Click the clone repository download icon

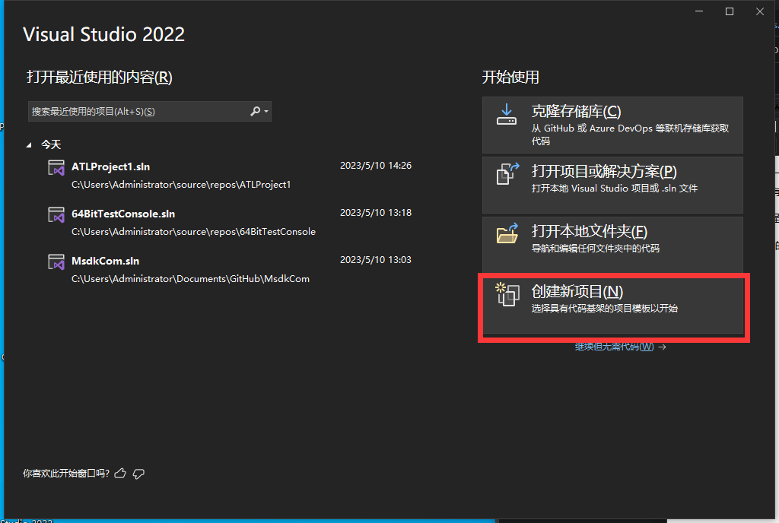[506, 114]
